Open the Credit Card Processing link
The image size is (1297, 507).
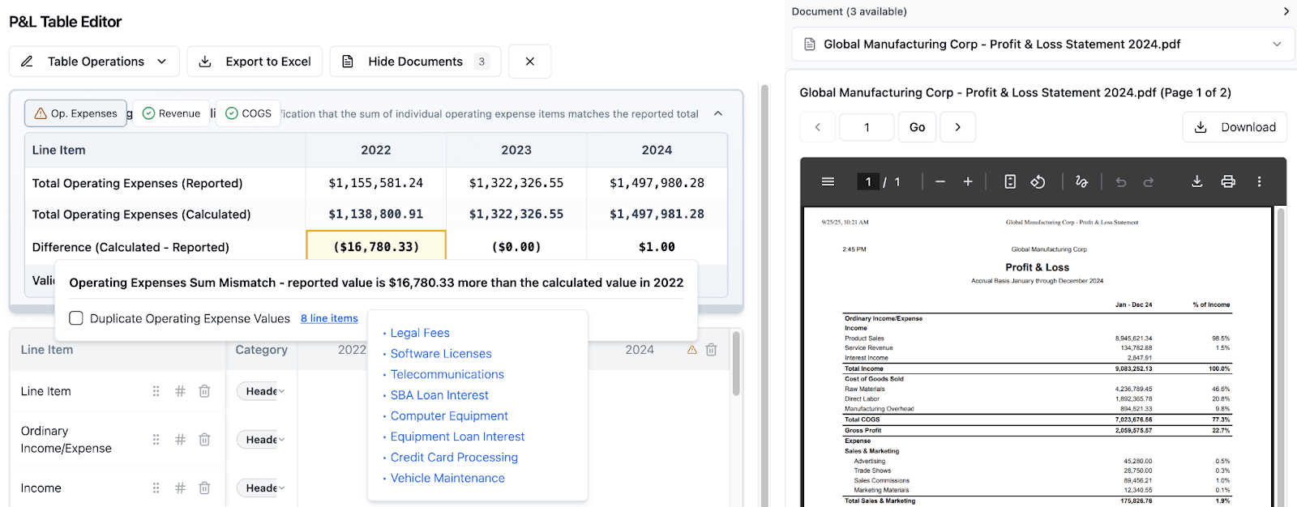click(454, 458)
